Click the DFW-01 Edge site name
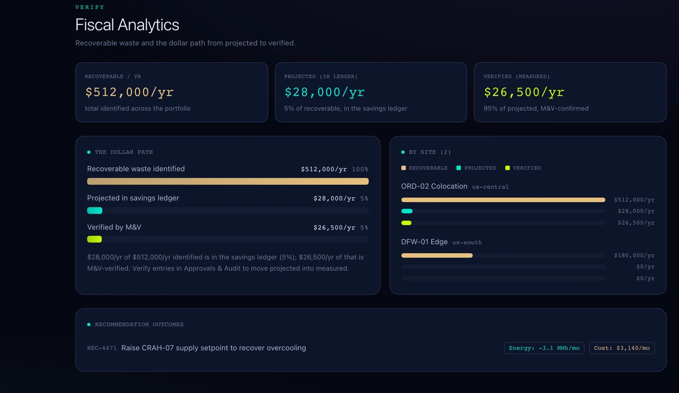Viewport: 679px width, 393px height. click(424, 242)
